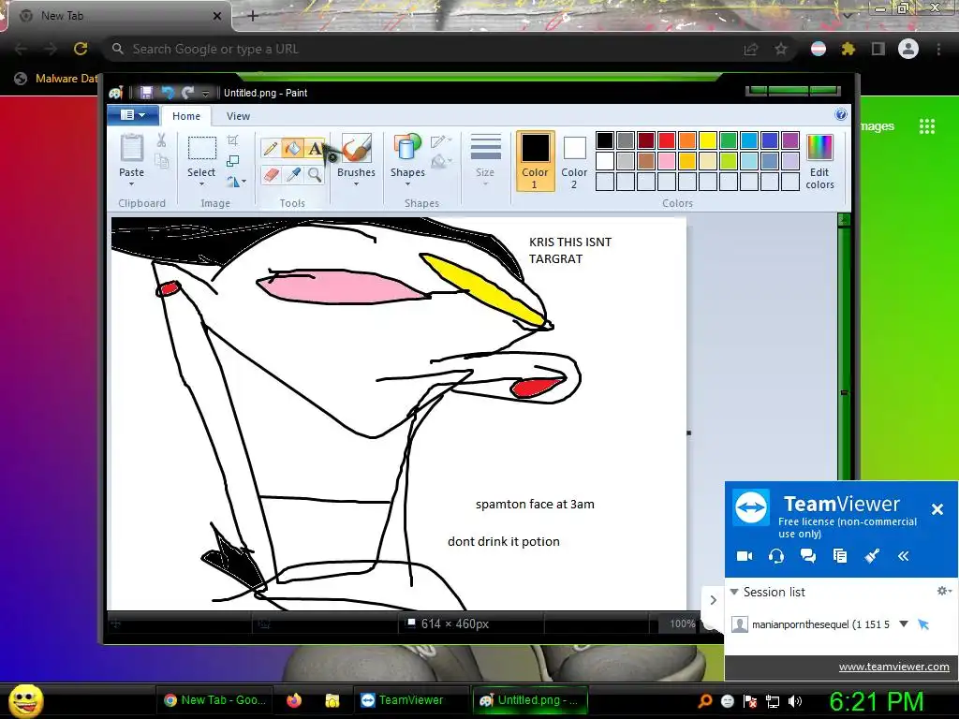Open Firefox from taskbar
Viewport: 959px width, 719px height.
tap(293, 700)
